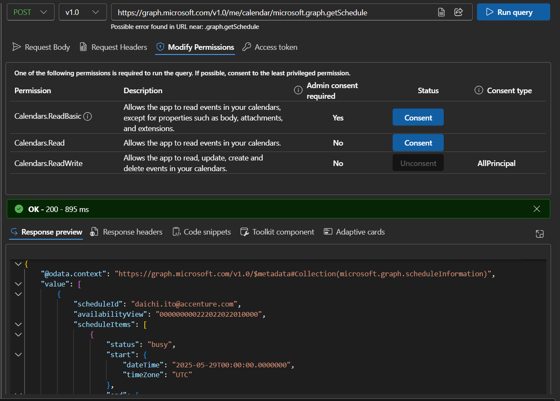The width and height of the screenshot is (560, 401).
Task: Open the Access token tab
Action: tap(270, 47)
